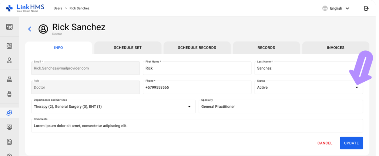Click the Rick Sanchez breadcrumb
This screenshot has width=379, height=156.
(x=80, y=8)
